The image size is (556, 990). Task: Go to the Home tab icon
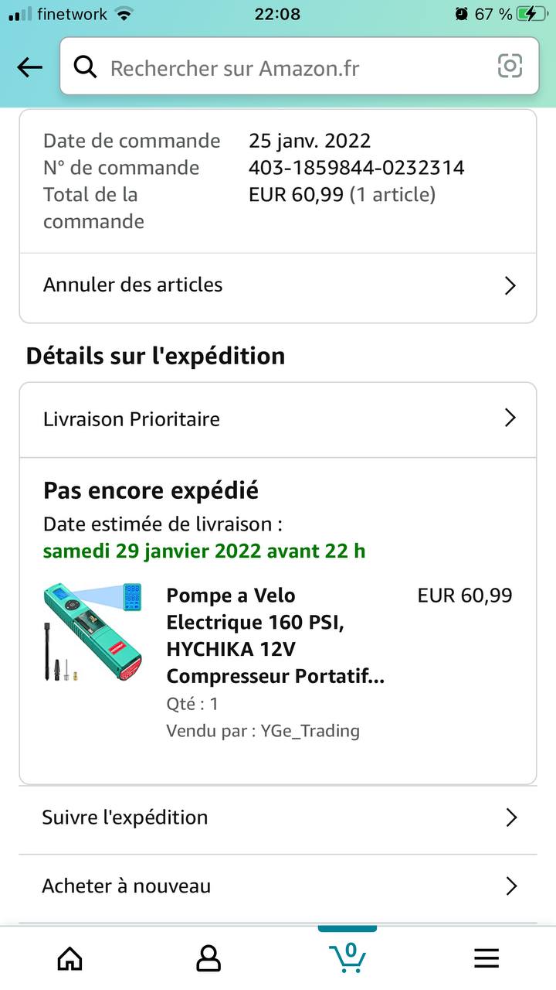[70, 959]
